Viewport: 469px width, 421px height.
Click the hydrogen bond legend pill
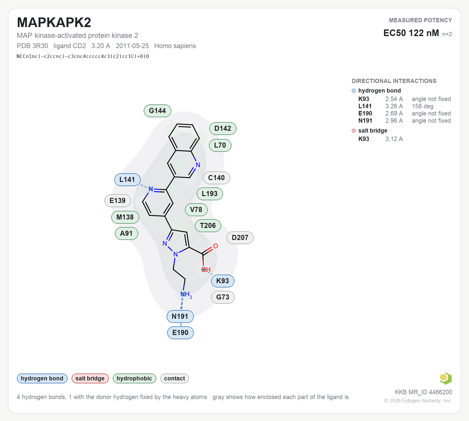(x=42, y=378)
